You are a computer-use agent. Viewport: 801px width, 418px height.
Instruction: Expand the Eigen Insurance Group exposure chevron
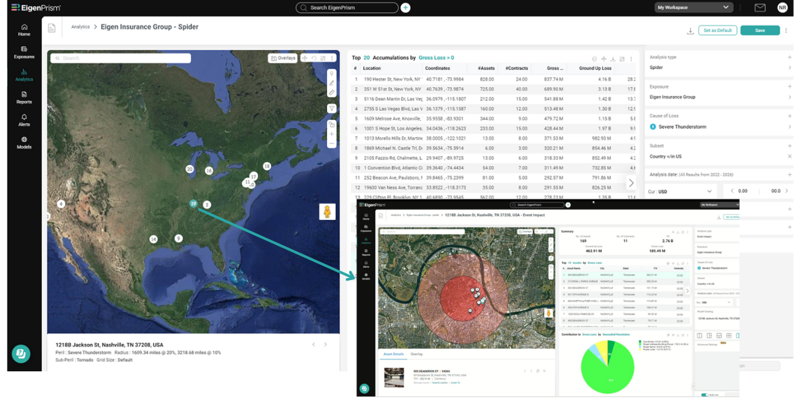[x=790, y=97]
